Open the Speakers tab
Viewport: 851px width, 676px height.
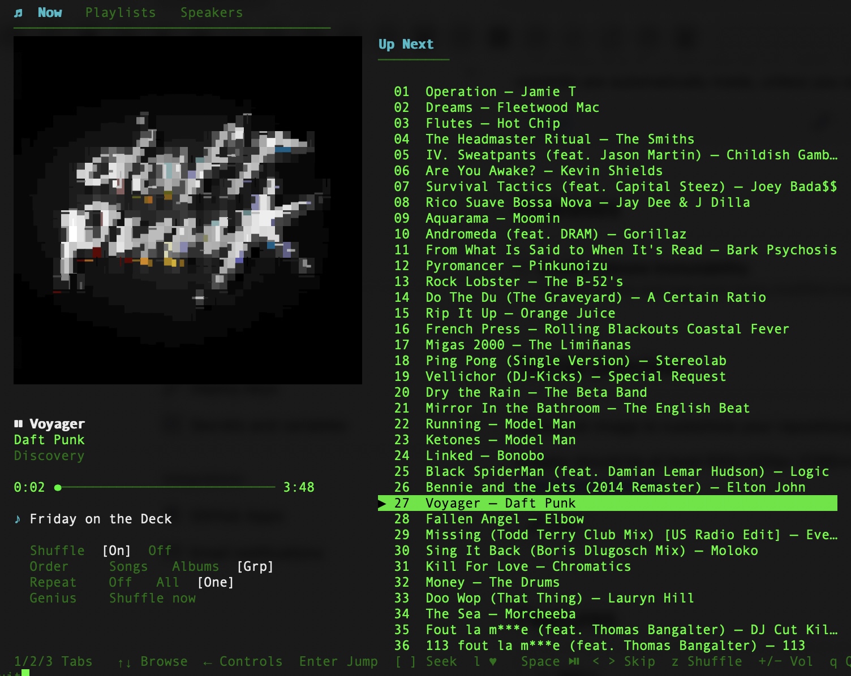(x=212, y=12)
